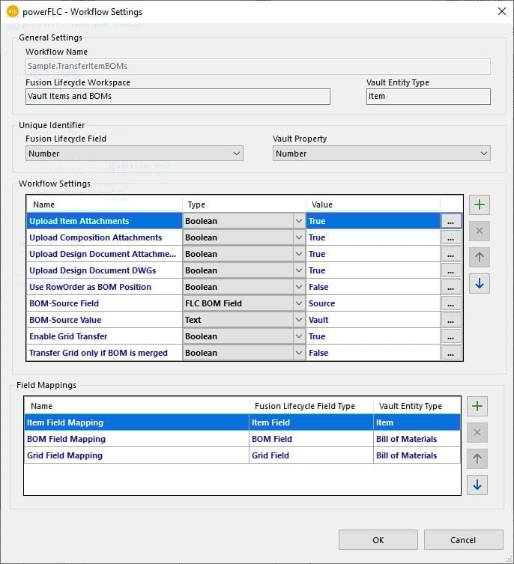Click Cancel to discard changes
The image size is (514, 564).
(x=463, y=539)
